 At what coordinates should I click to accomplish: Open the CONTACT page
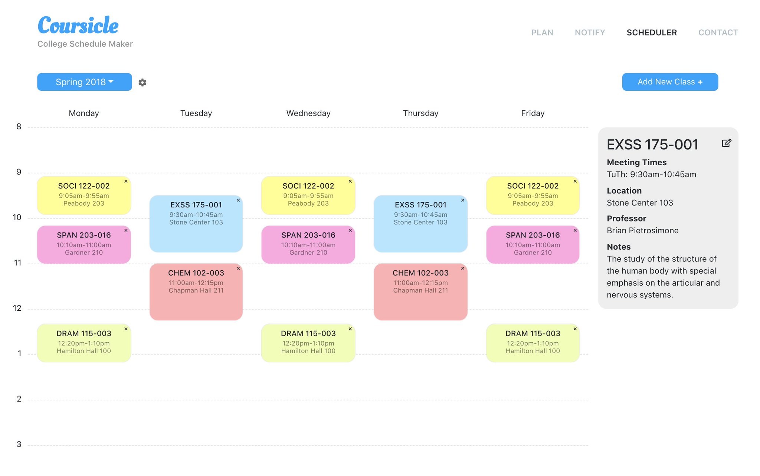pyautogui.click(x=718, y=33)
